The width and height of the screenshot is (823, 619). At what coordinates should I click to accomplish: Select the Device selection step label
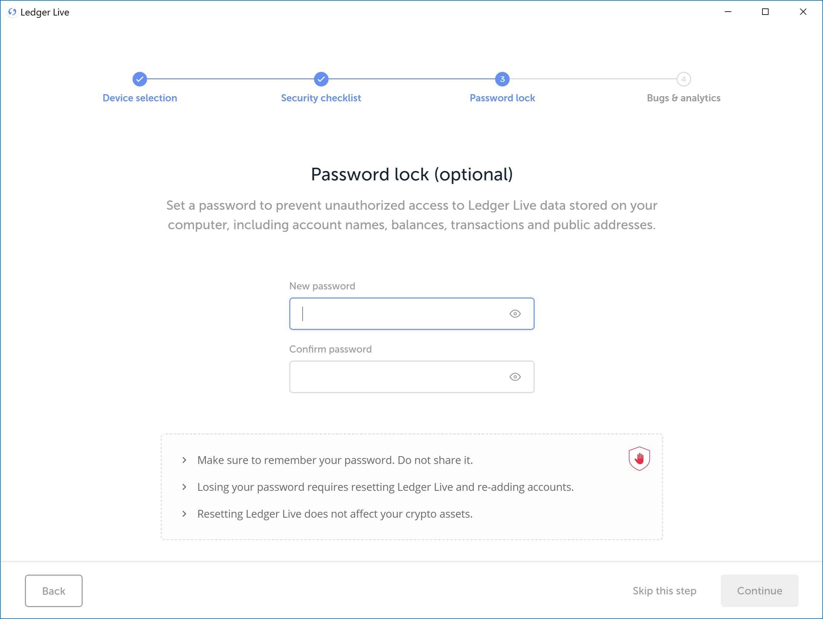[x=140, y=98]
